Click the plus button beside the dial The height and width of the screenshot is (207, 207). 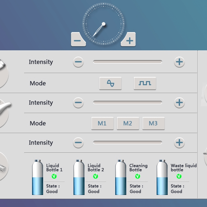click(x=129, y=40)
